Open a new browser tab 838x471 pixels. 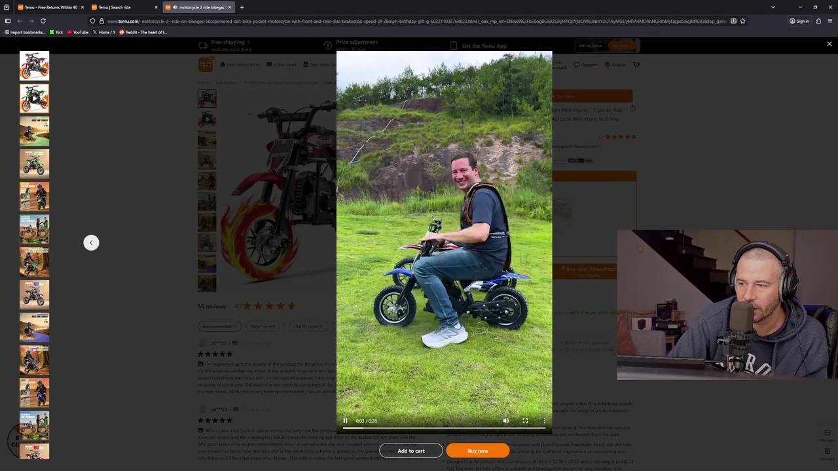click(242, 7)
